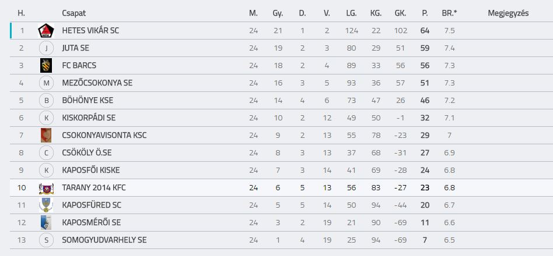Click the Megjegyzés column header

(508, 13)
